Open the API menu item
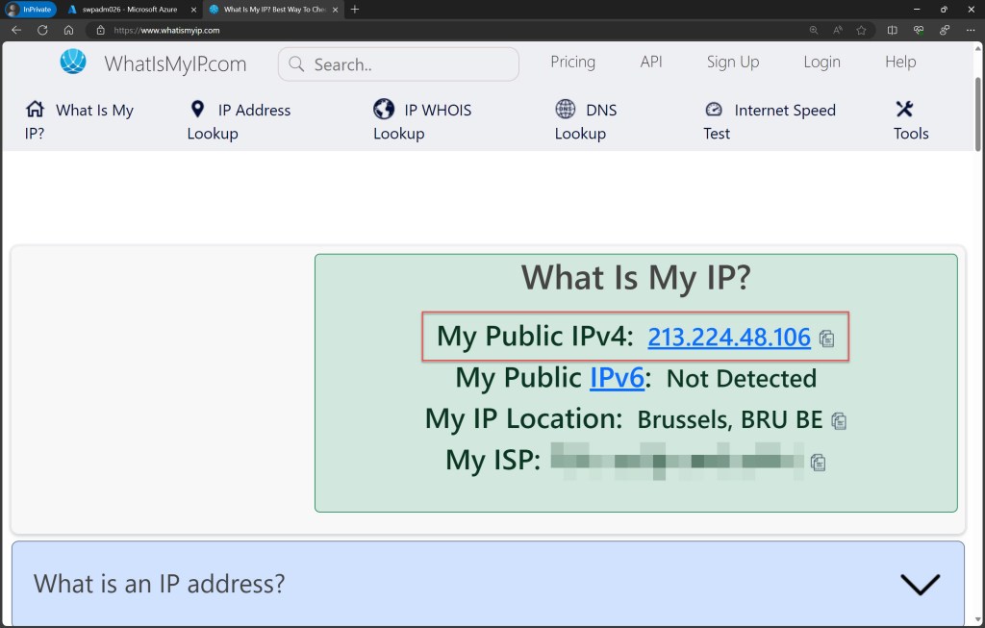The width and height of the screenshot is (985, 628). pos(651,62)
